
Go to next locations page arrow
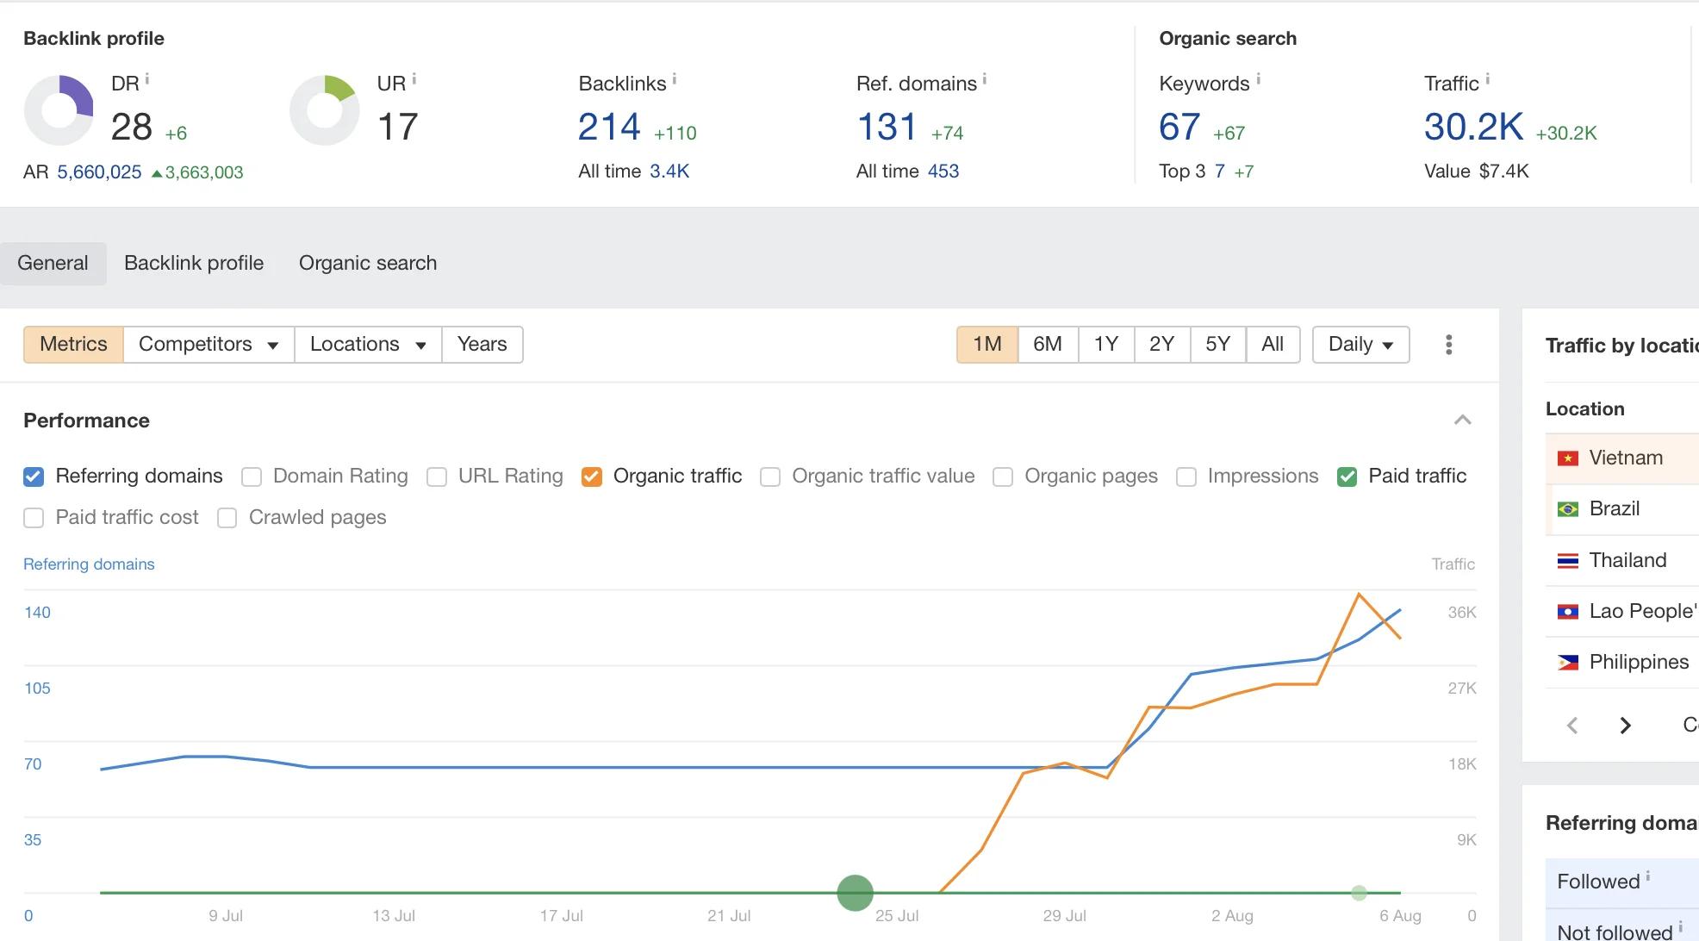[1626, 726]
